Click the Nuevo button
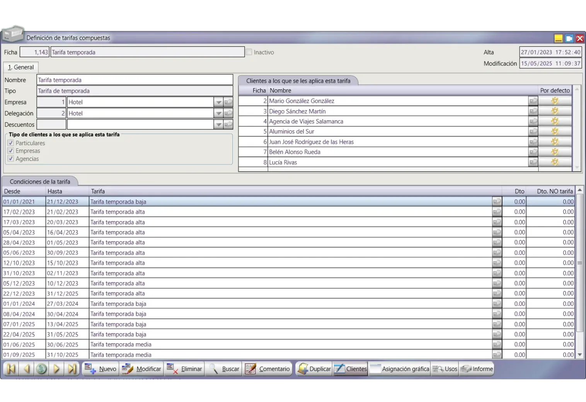The image size is (586, 402). point(101,369)
